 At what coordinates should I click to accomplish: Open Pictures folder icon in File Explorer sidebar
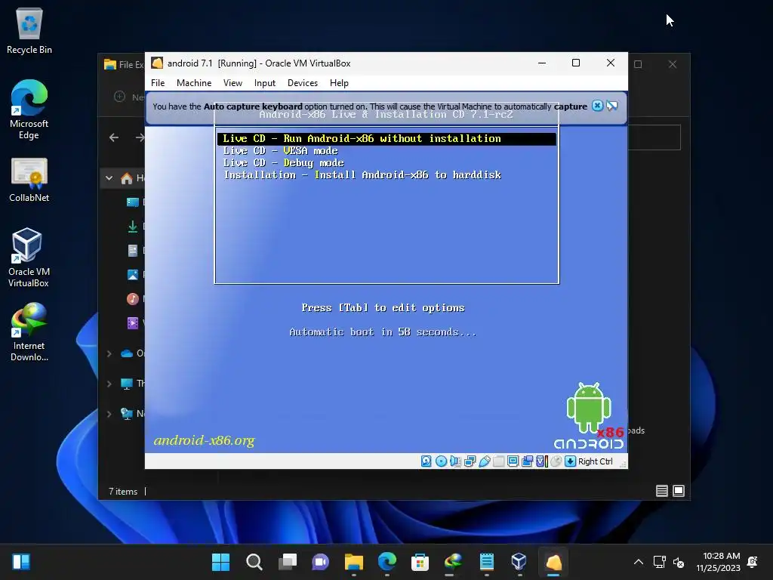[x=133, y=275]
